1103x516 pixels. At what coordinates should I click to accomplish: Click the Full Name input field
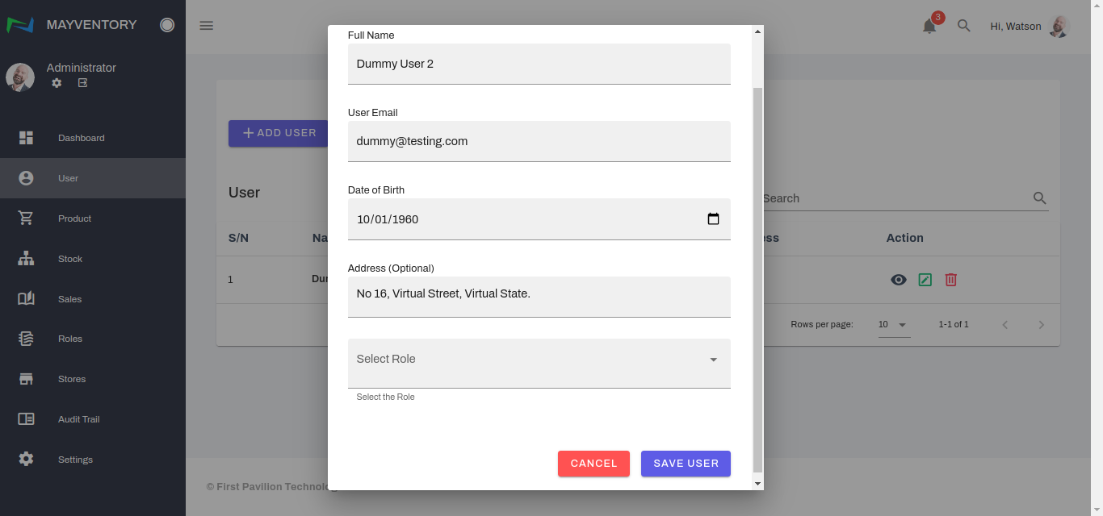539,64
